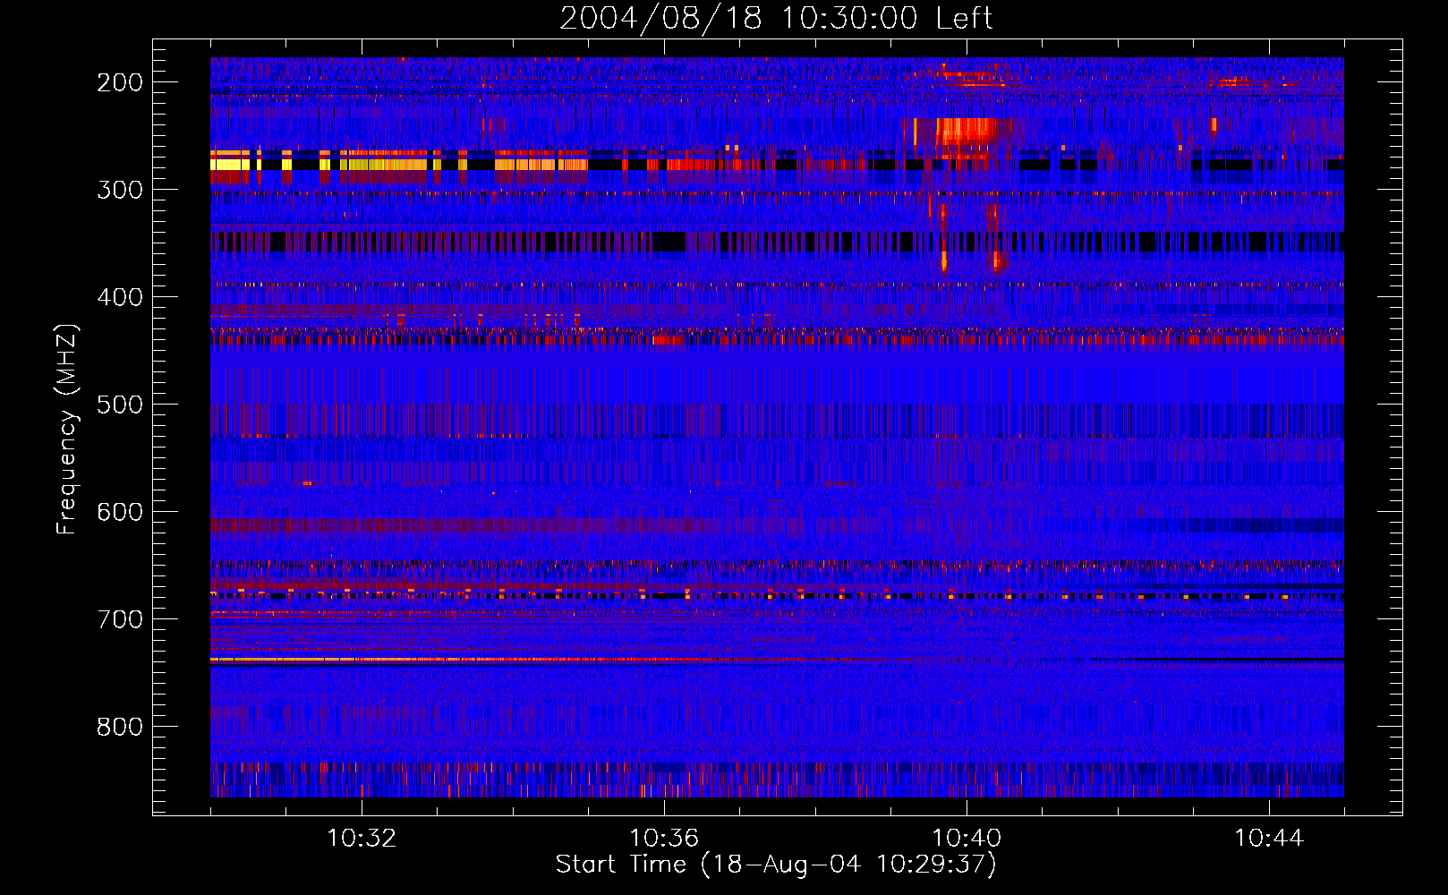Select the 800 frequency tick label
This screenshot has width=1448, height=895.
(x=120, y=727)
